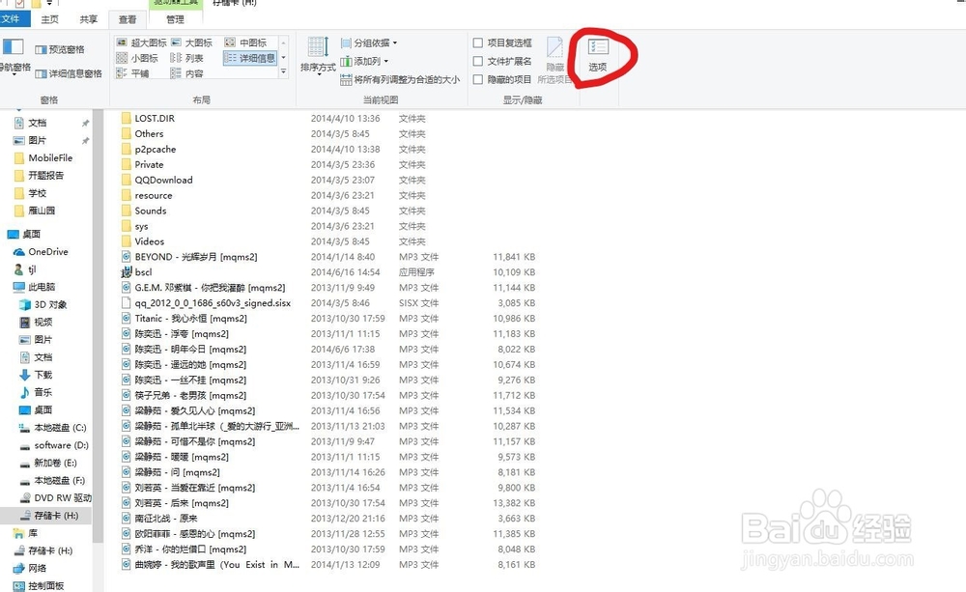Open the 选项 (Options) button

(x=598, y=55)
